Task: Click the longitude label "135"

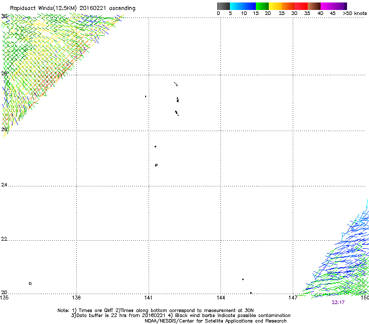Action: (4, 298)
